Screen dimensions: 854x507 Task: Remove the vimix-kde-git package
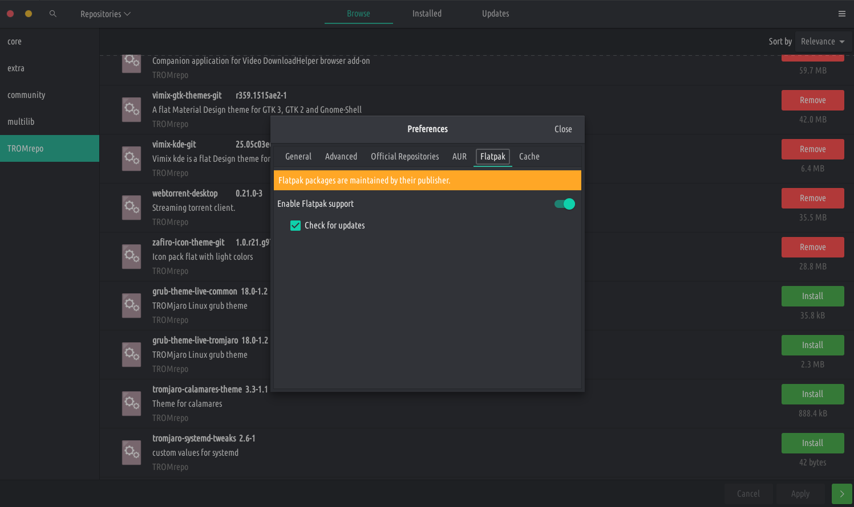click(812, 149)
